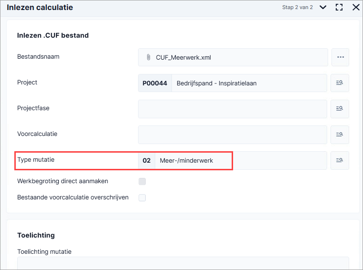Image resolution: width=363 pixels, height=270 pixels.
Task: Expand the Stap 2 van 2 chevron
Action: pos(323,8)
